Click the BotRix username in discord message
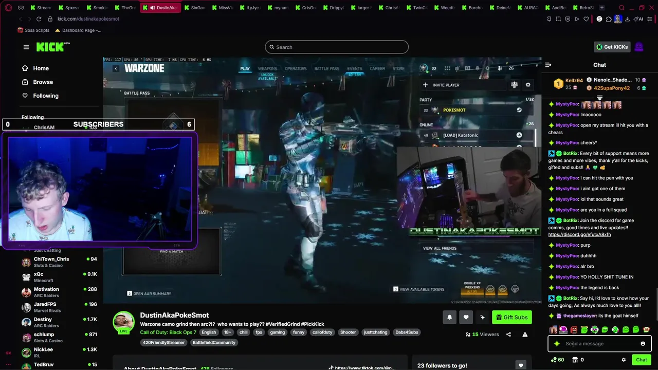 tap(571, 220)
